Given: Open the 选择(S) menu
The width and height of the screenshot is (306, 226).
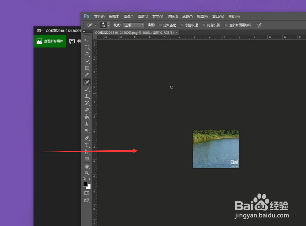Looking at the screenshot, I should [x=173, y=17].
